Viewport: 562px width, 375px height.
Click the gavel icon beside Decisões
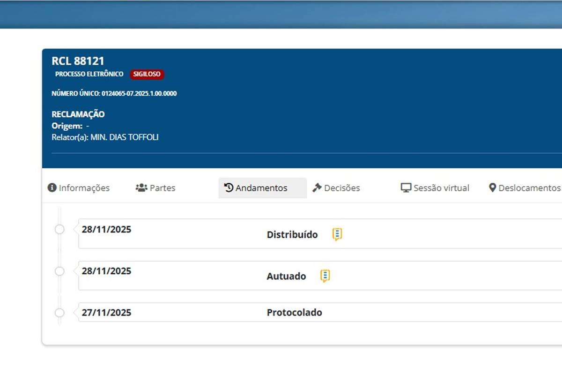click(x=317, y=188)
